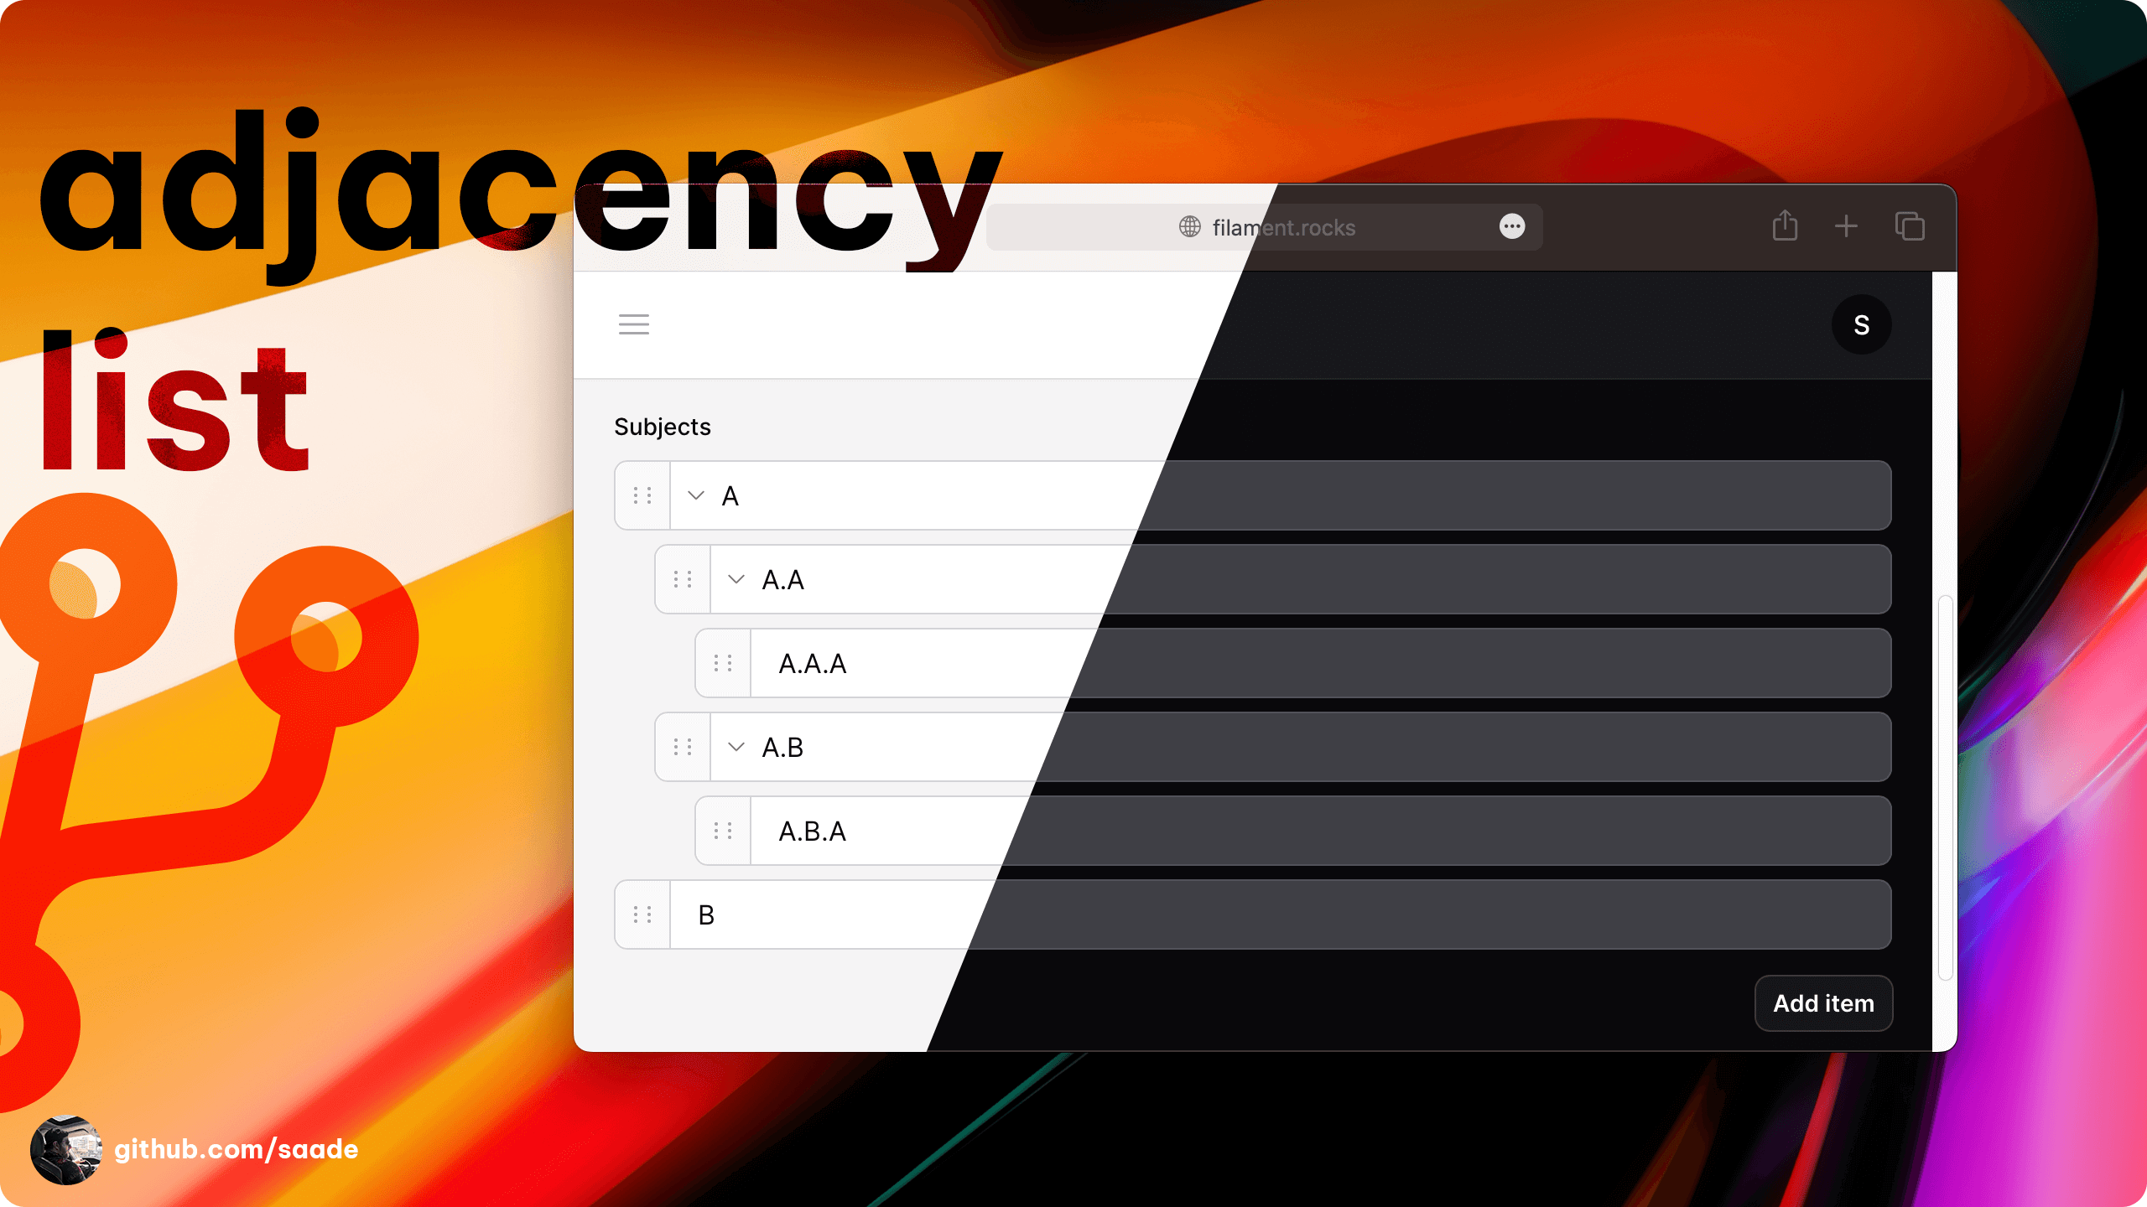Click the drag handle icon on item A.A.A

pyautogui.click(x=724, y=663)
